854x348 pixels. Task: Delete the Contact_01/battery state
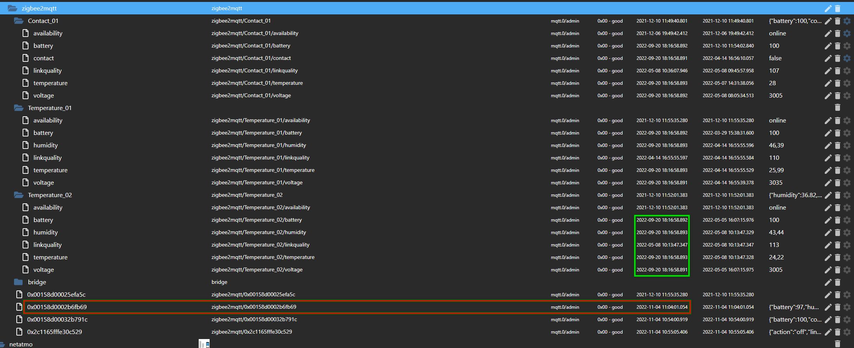point(838,46)
